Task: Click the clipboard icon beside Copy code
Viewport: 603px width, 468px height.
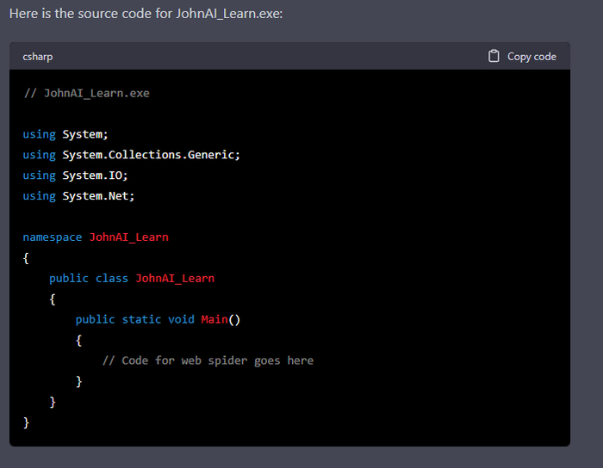Action: point(494,56)
